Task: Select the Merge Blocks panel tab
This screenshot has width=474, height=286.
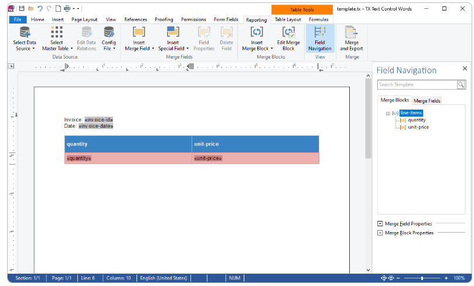Action: 394,100
